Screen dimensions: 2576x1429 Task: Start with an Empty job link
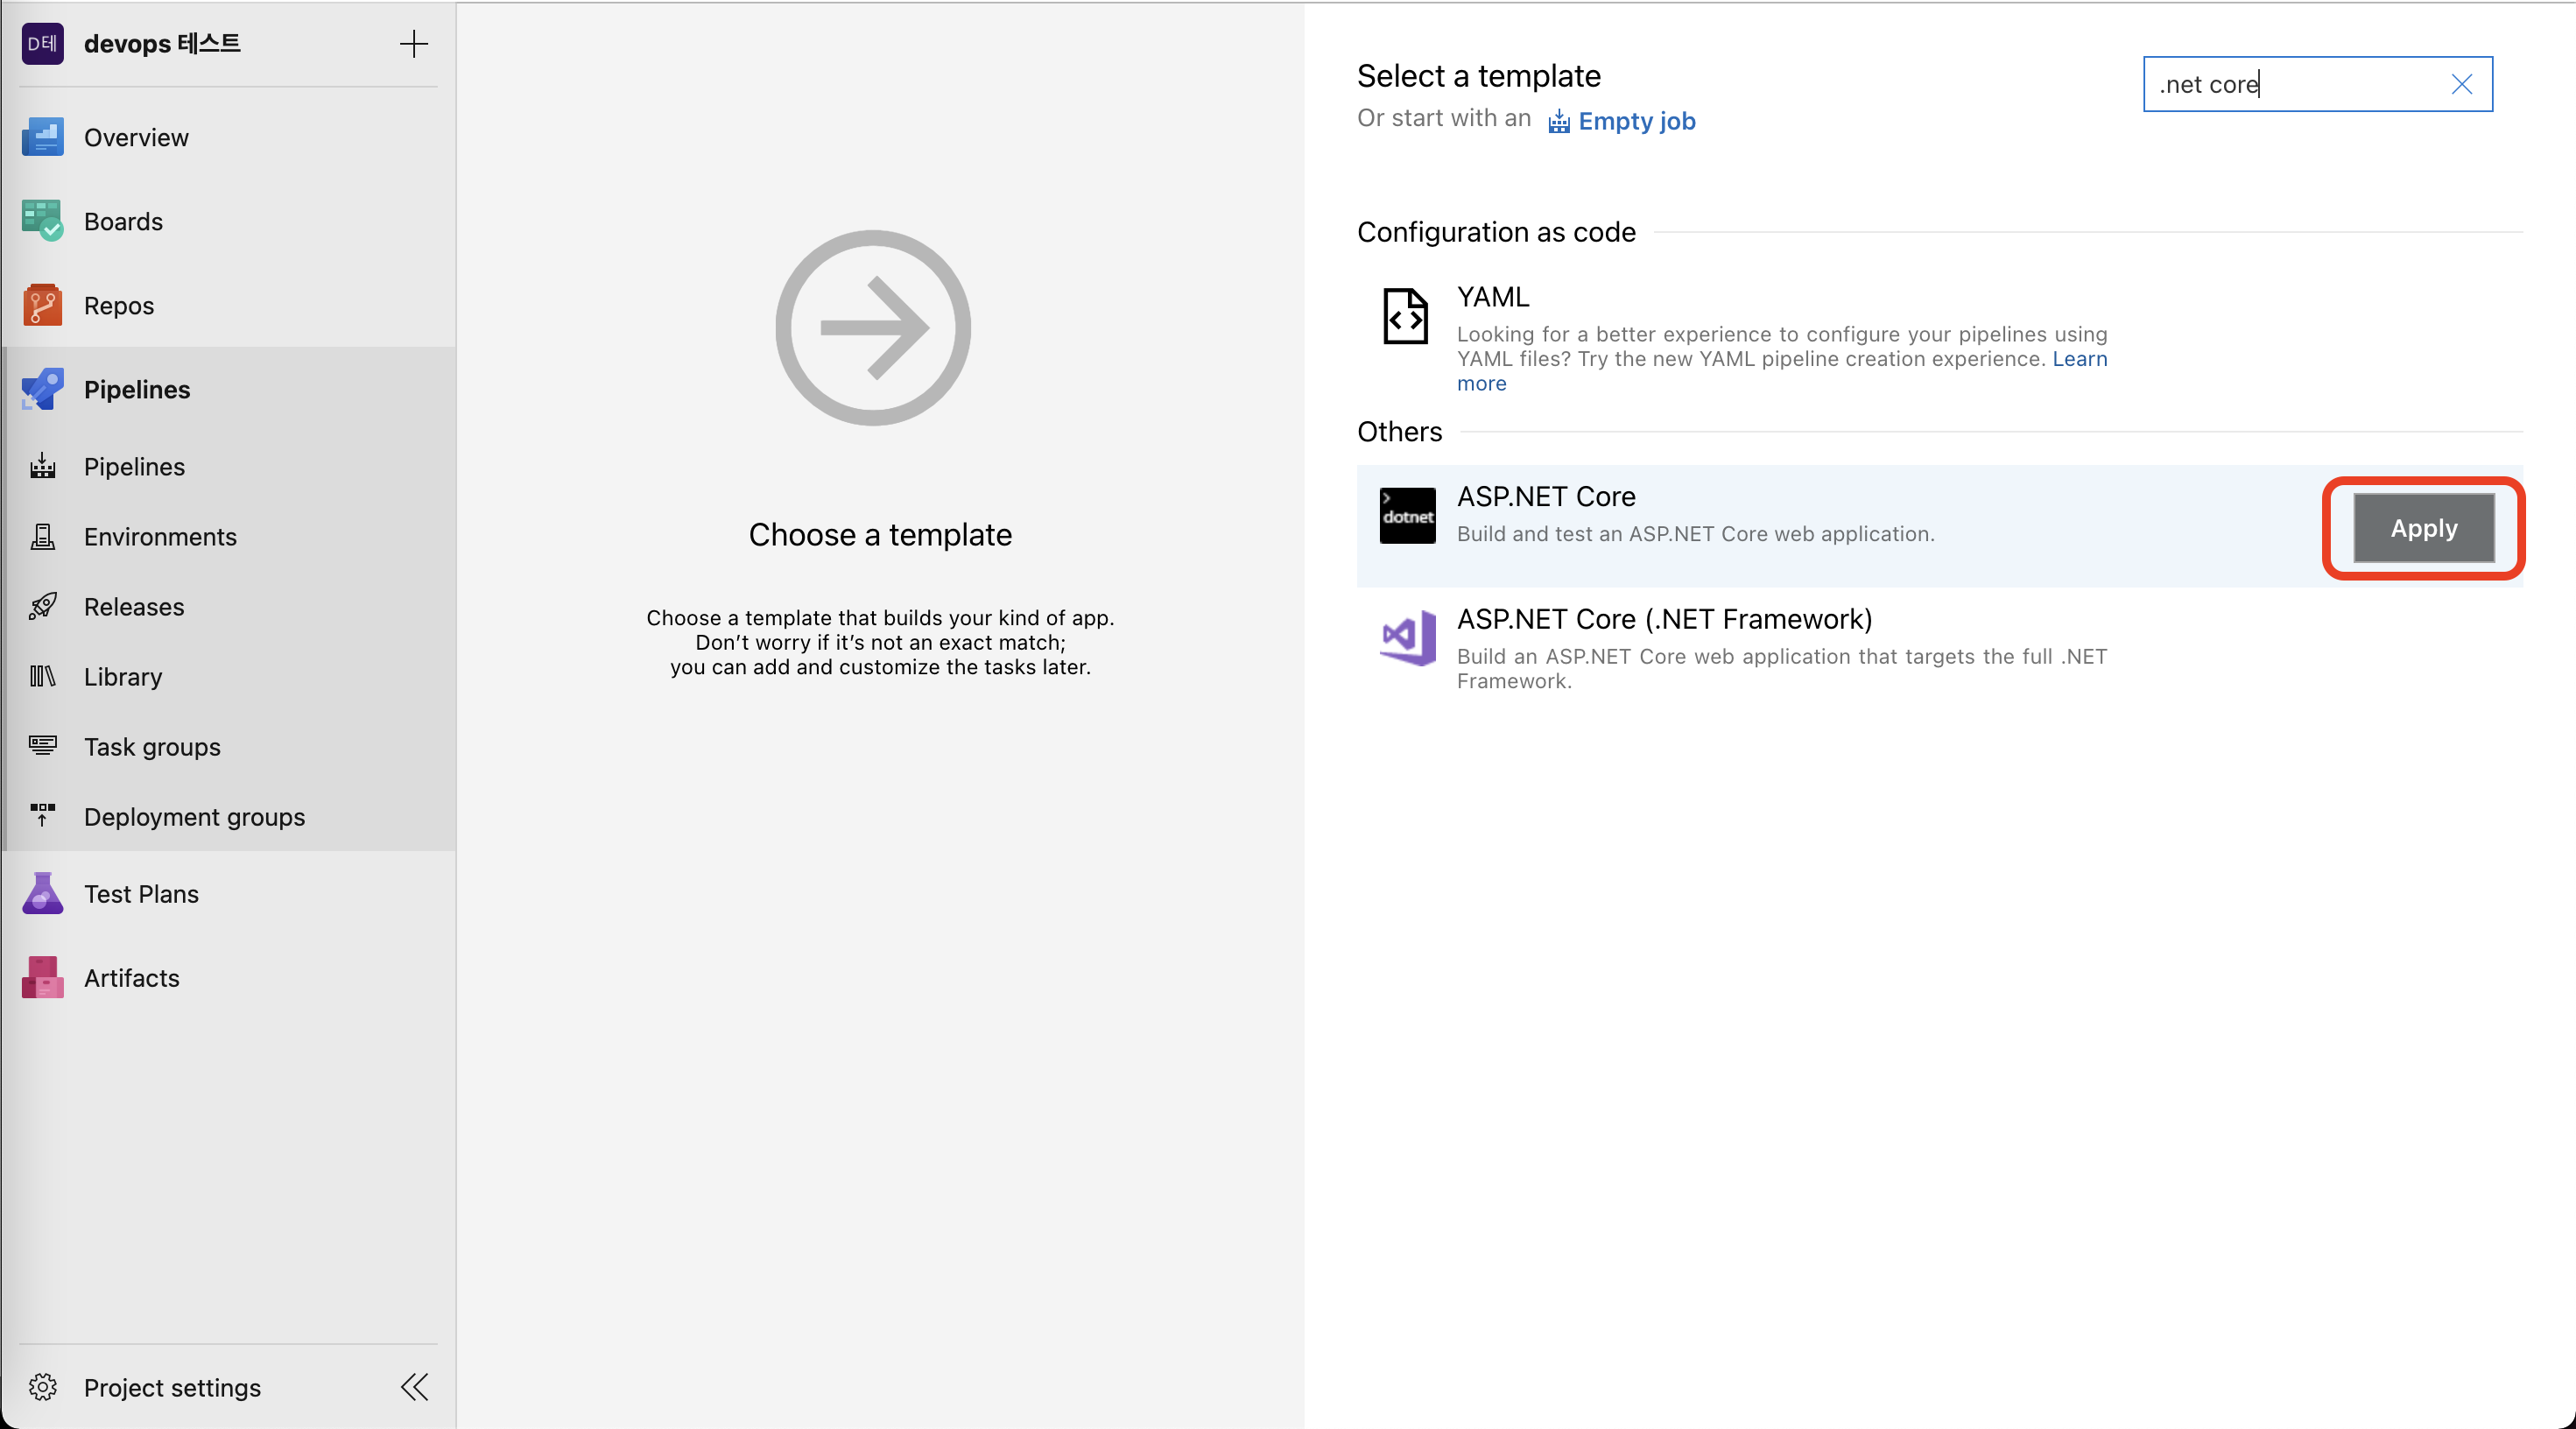pos(1636,121)
